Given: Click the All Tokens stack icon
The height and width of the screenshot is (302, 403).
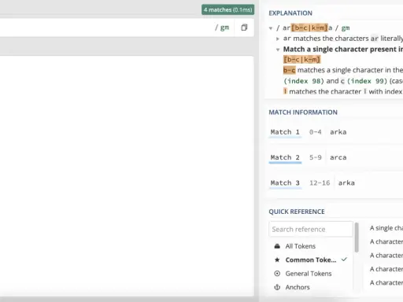Looking at the screenshot, I should 277,246.
